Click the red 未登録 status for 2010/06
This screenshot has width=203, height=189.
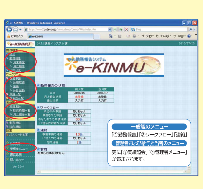point(79,97)
